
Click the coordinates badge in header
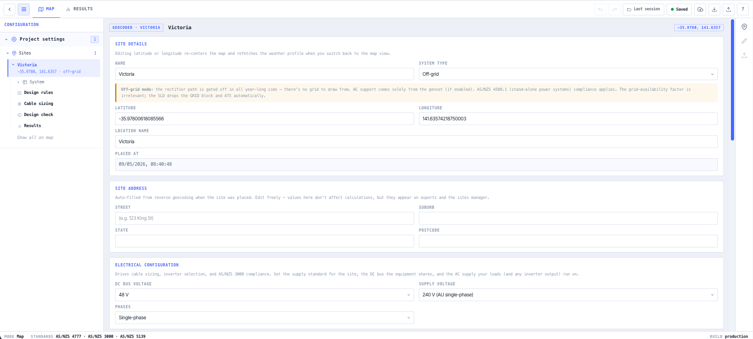click(x=699, y=28)
